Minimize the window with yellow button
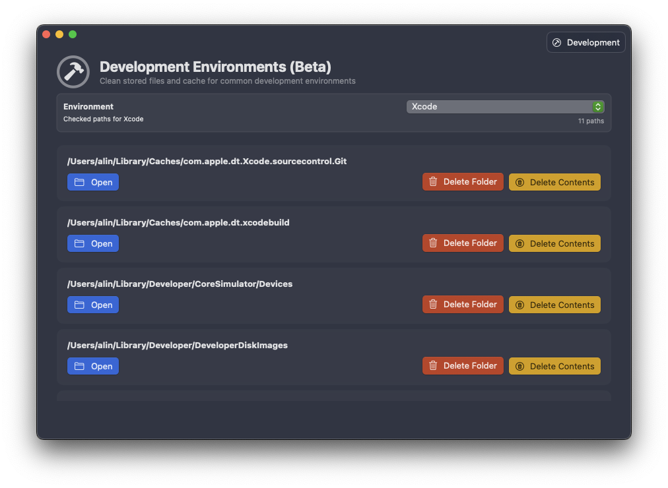Viewport: 668px width, 488px height. pyautogui.click(x=59, y=34)
